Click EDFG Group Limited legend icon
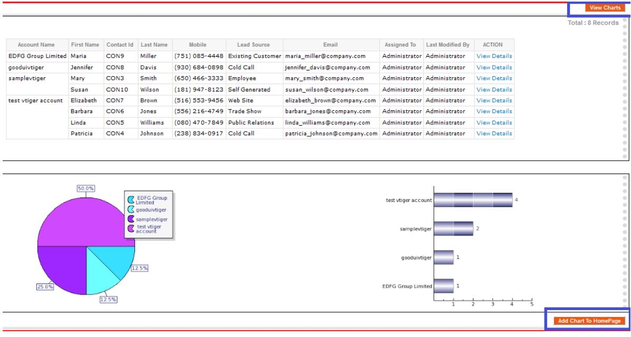Image resolution: width=631 pixels, height=337 pixels. pyautogui.click(x=131, y=200)
